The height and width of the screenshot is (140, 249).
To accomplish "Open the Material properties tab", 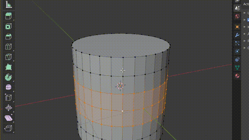I will (x=237, y=76).
